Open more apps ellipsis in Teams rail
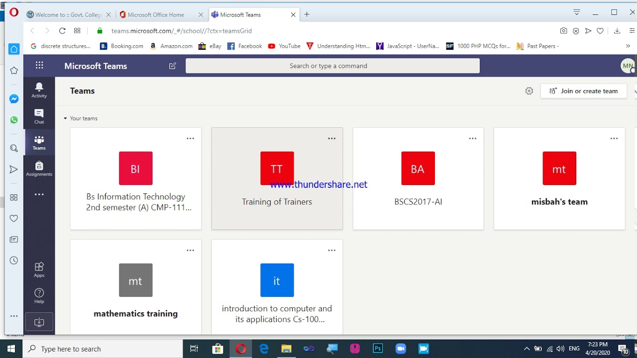 (x=39, y=194)
